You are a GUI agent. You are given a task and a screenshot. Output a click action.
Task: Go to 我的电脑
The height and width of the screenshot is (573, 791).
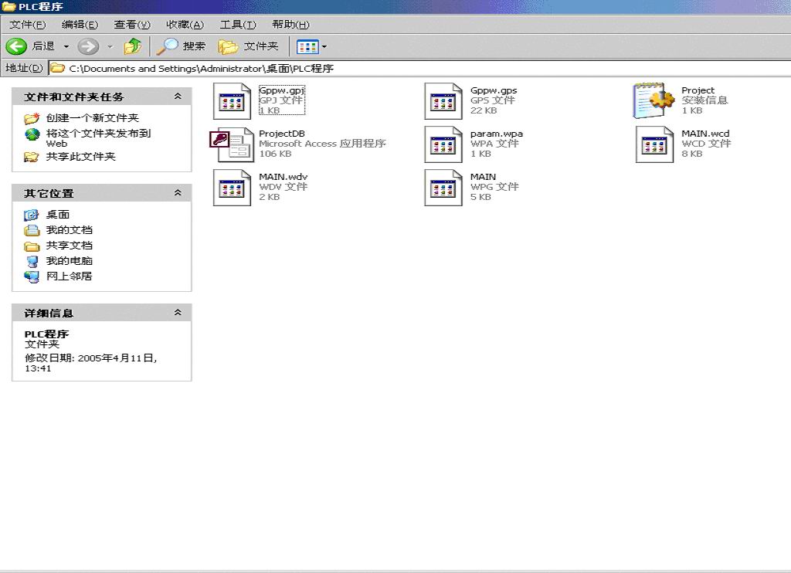pos(69,261)
